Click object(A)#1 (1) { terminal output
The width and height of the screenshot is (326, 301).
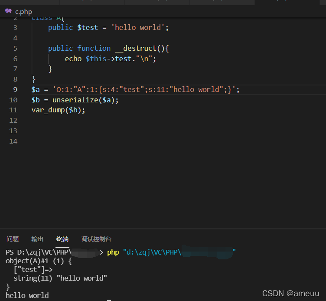[39, 261]
